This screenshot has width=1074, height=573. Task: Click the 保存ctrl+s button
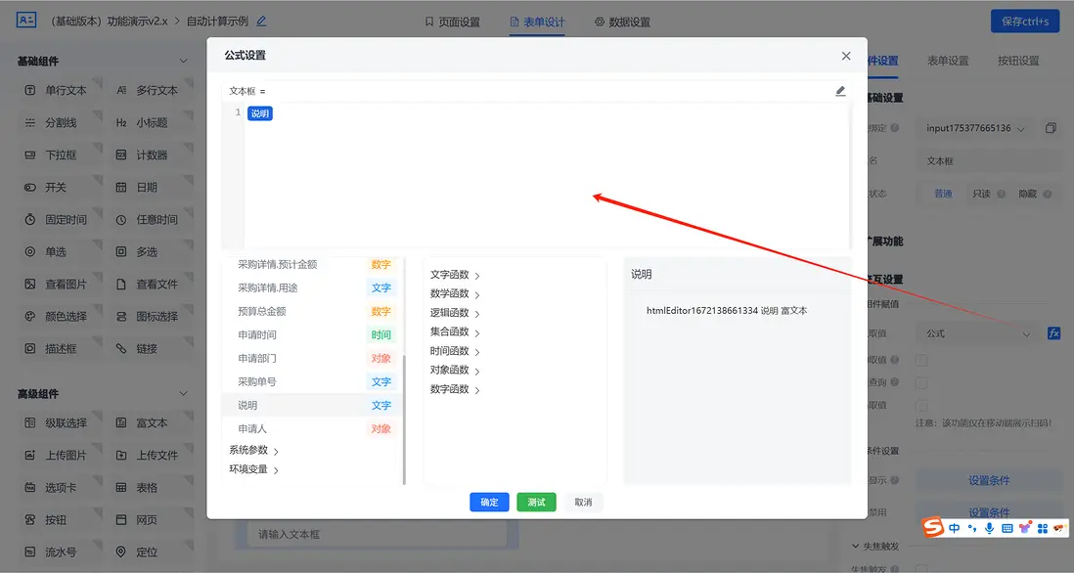coord(1025,22)
